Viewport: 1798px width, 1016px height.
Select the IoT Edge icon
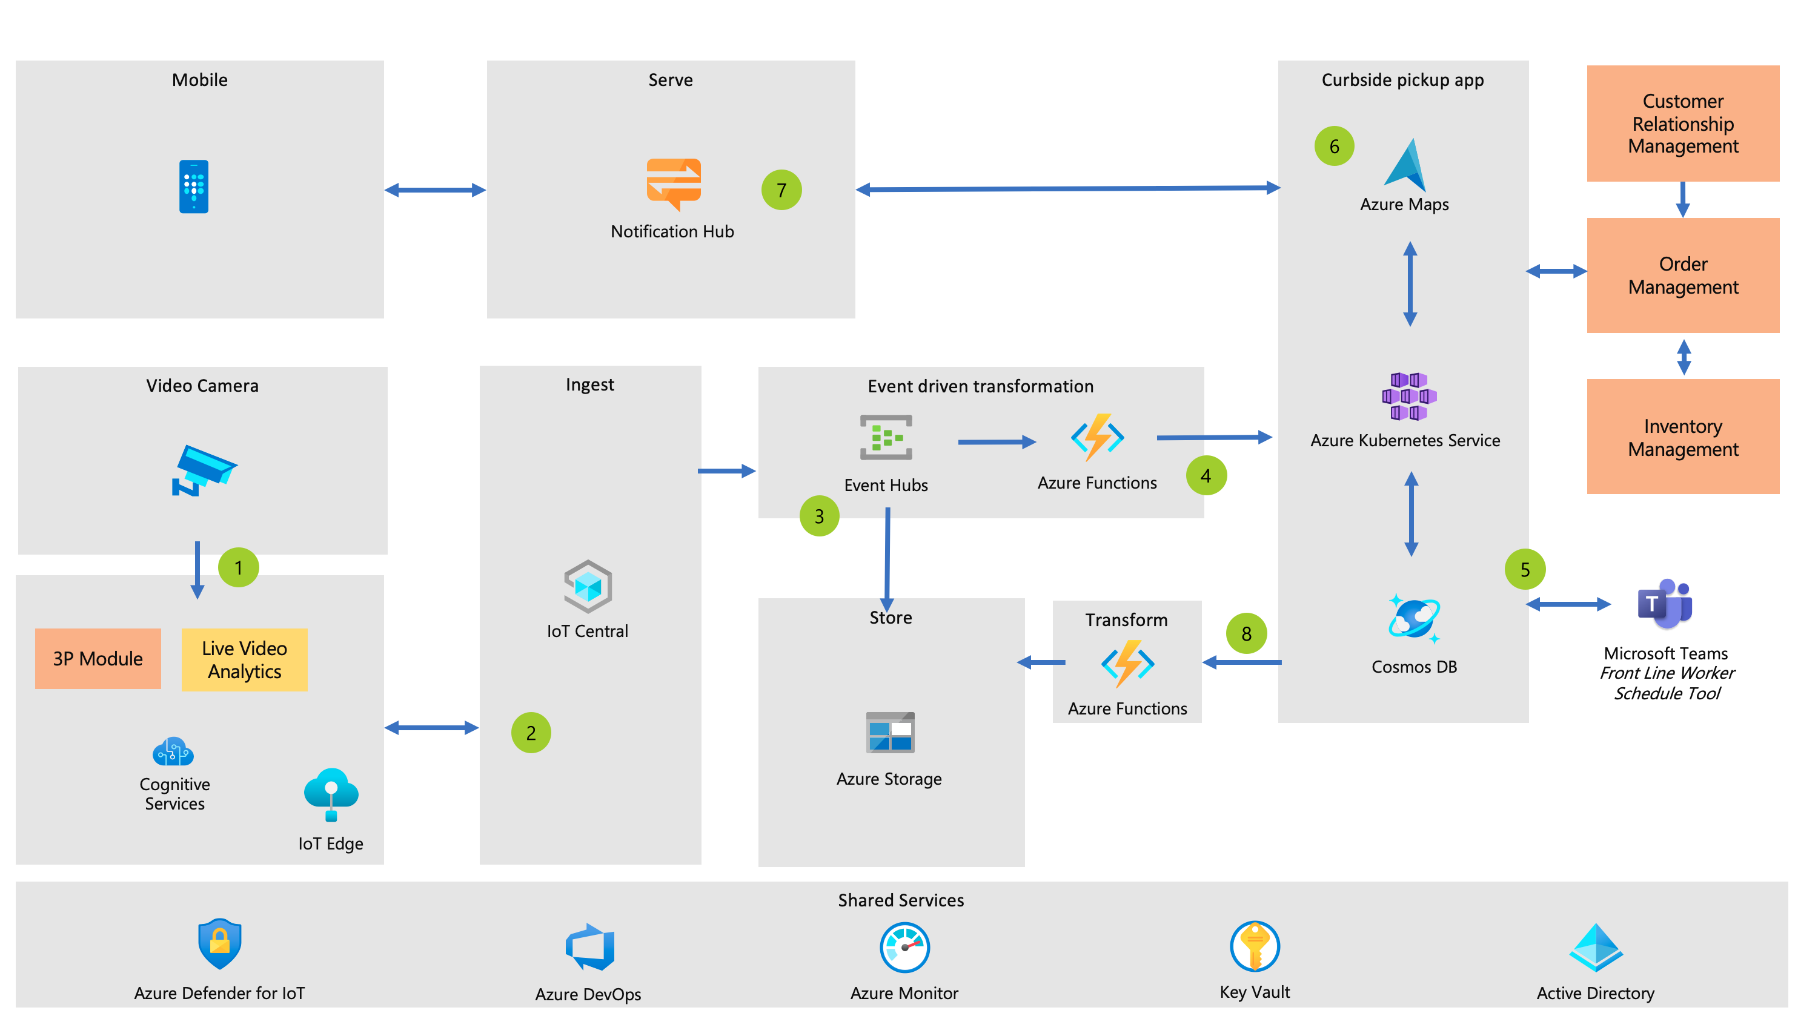click(331, 795)
